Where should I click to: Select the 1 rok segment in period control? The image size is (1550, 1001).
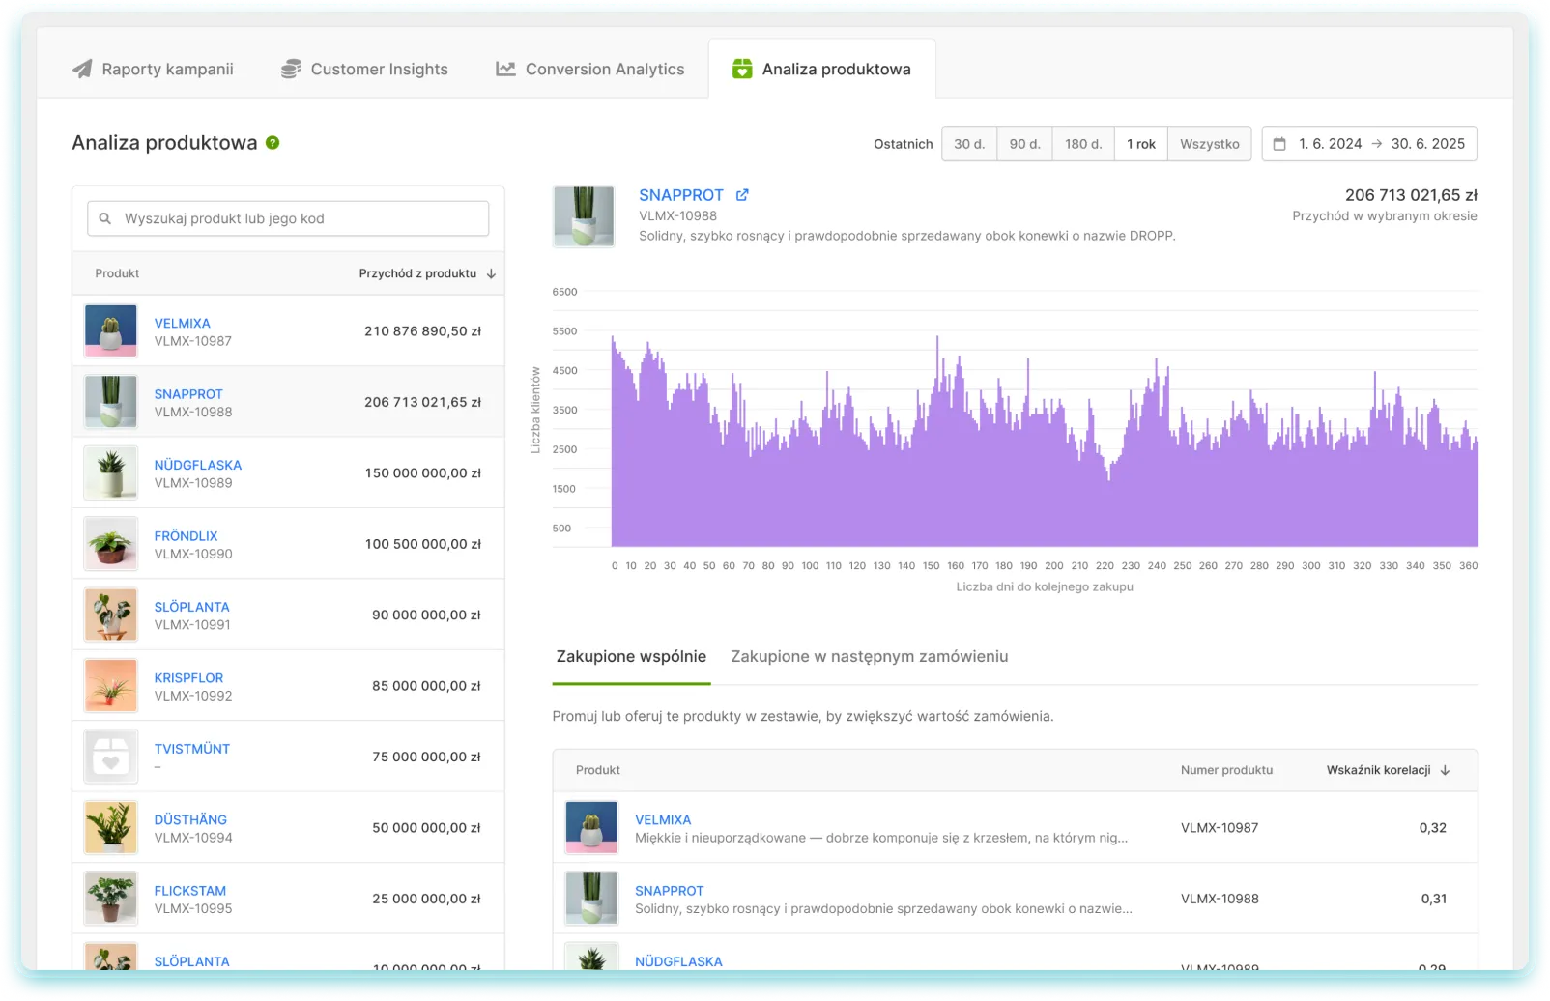tap(1140, 143)
